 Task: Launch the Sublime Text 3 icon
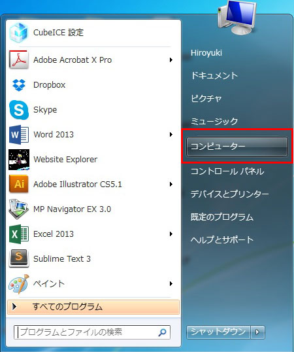[19, 258]
